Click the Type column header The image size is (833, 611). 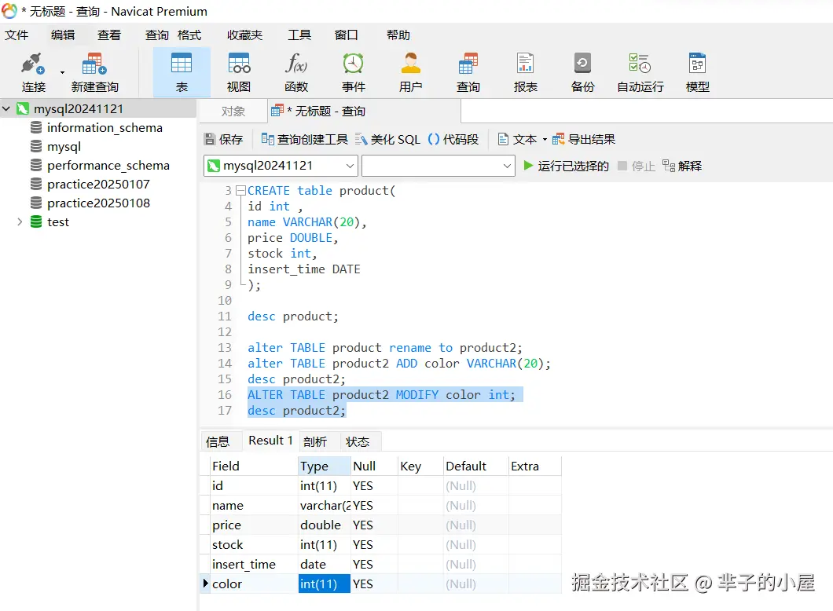tap(324, 466)
